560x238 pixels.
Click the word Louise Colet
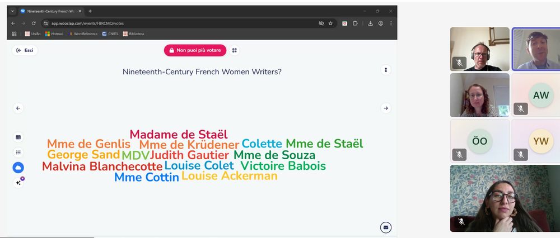tap(199, 165)
